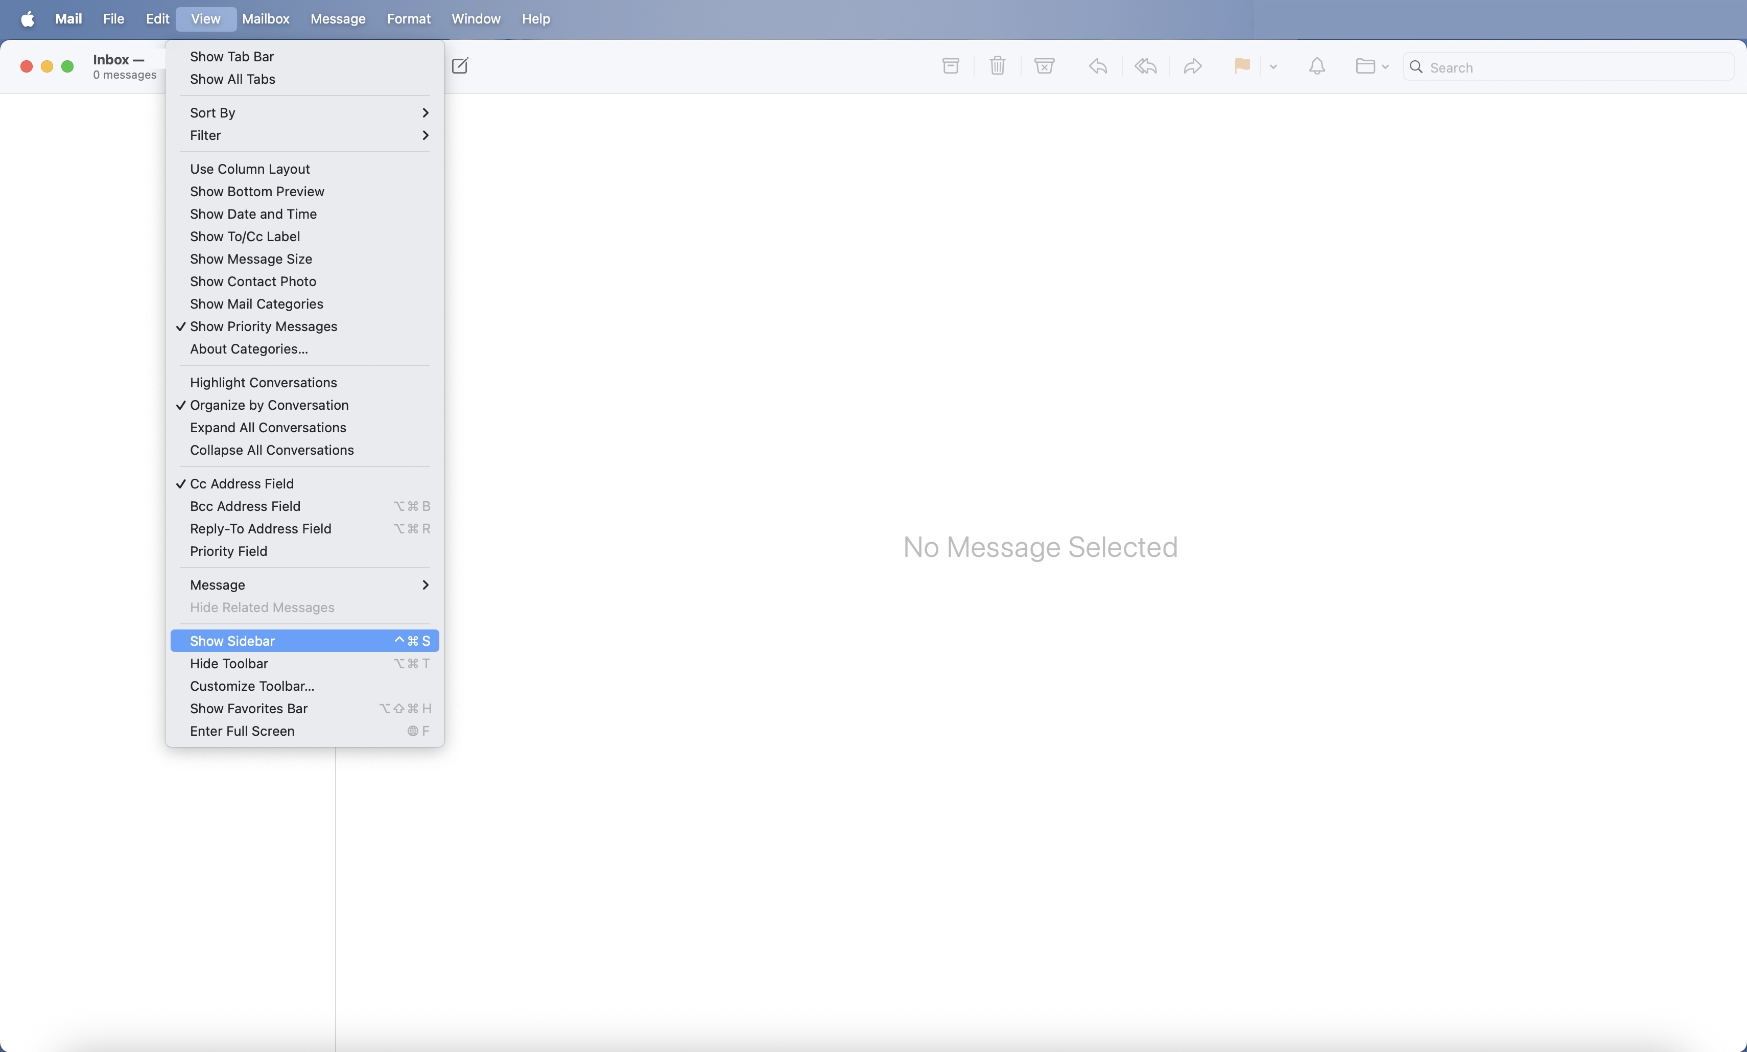Expand the Sort By submenu
Screen dimensions: 1747x1052
pos(305,113)
